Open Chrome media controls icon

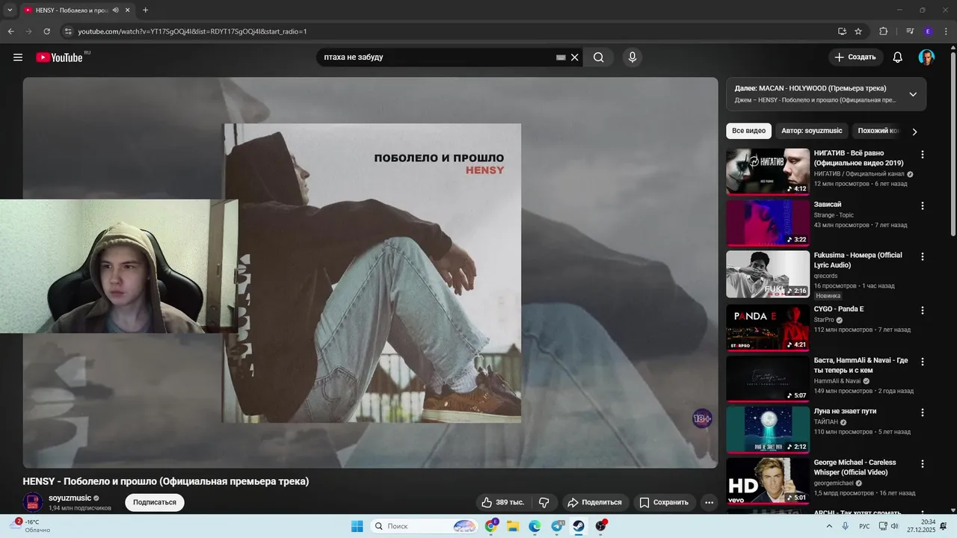pyautogui.click(x=910, y=31)
